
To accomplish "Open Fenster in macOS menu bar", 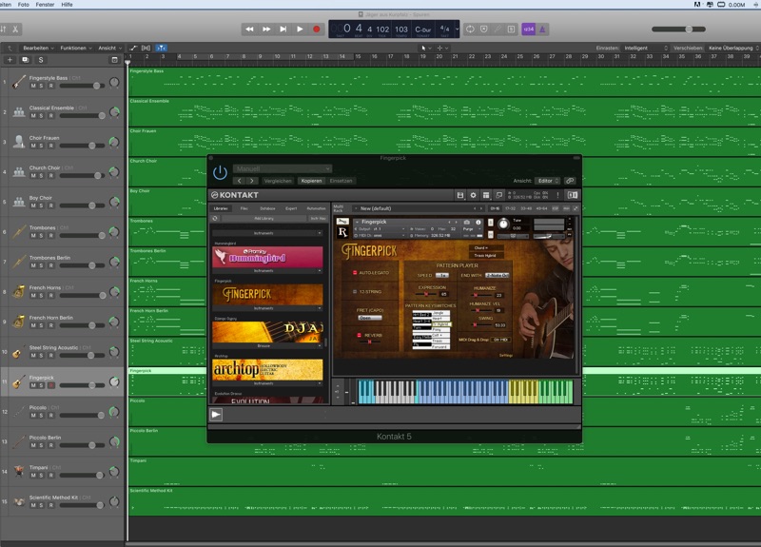I will (x=45, y=5).
